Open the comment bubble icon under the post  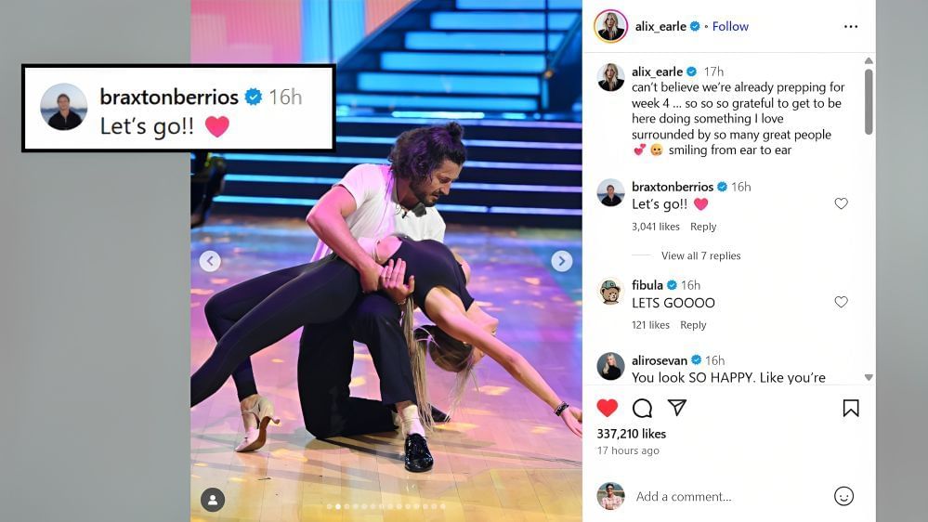click(642, 408)
